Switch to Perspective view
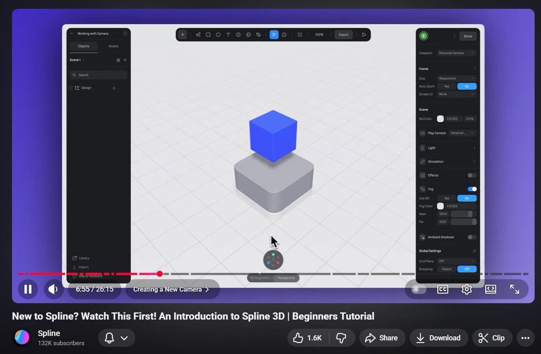Screen dimensions: 541x354 point(286,278)
